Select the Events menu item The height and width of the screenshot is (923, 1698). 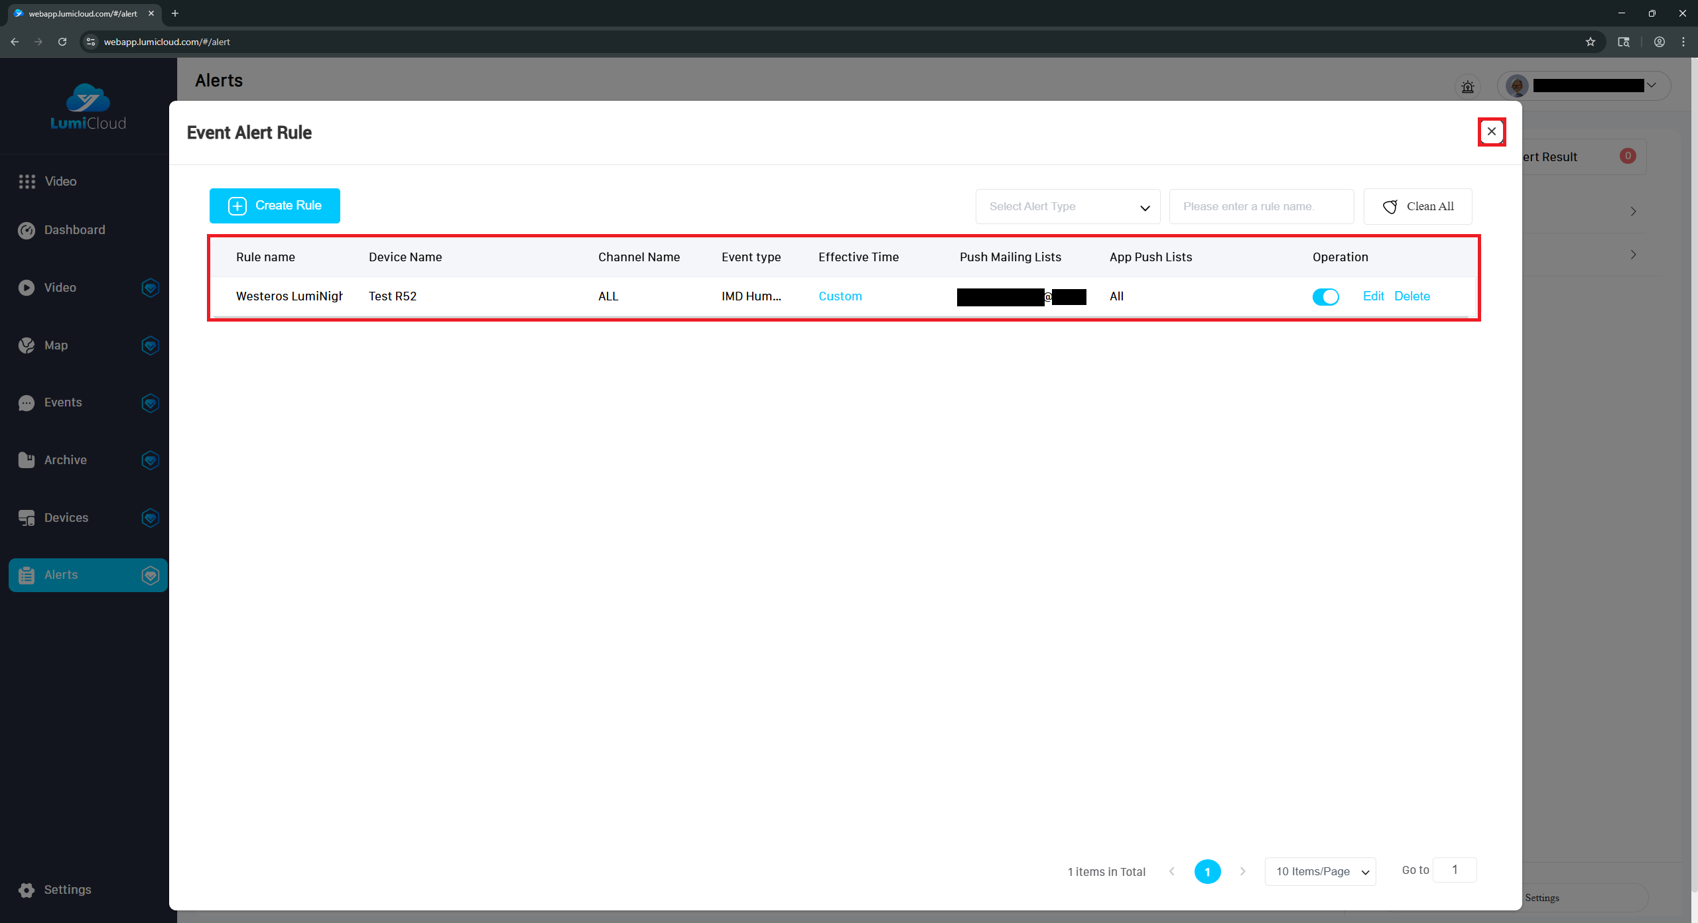pyautogui.click(x=62, y=402)
